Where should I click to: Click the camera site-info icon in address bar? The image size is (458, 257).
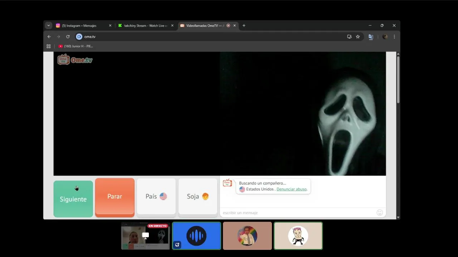point(79,37)
